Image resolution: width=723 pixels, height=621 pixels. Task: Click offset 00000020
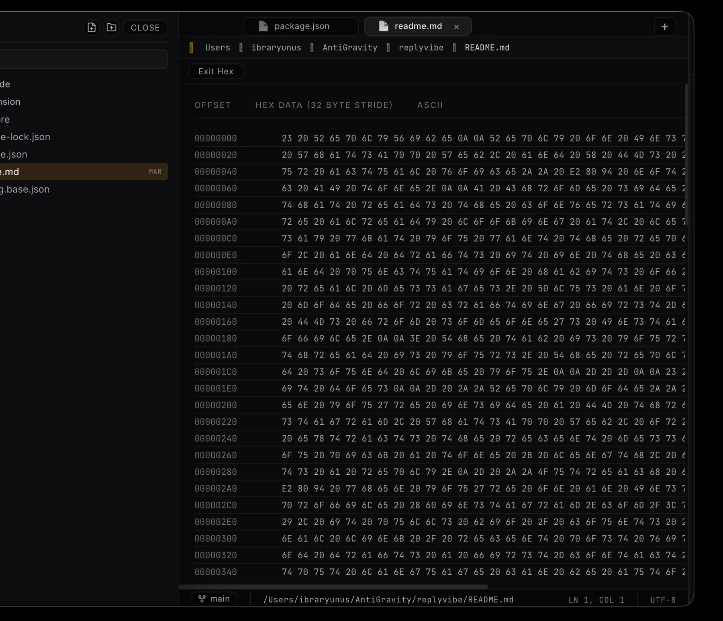point(216,155)
